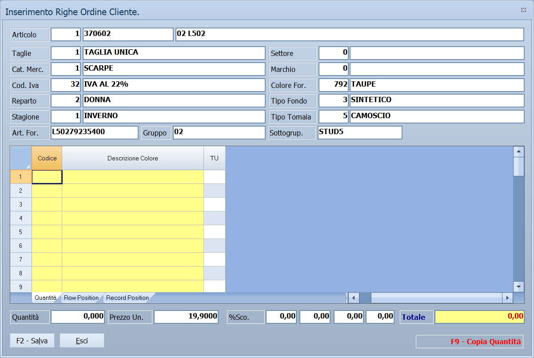534x358 pixels.
Task: Click the CAMOSCIO tipo tomaia field
Action: pos(437,116)
